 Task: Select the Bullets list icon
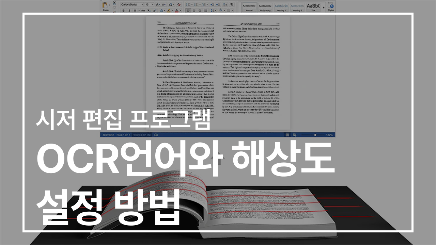pyautogui.click(x=189, y=4)
